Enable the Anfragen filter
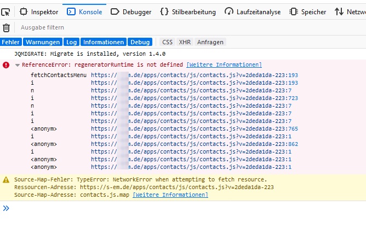Screen dimensions: 366x229 (210, 42)
